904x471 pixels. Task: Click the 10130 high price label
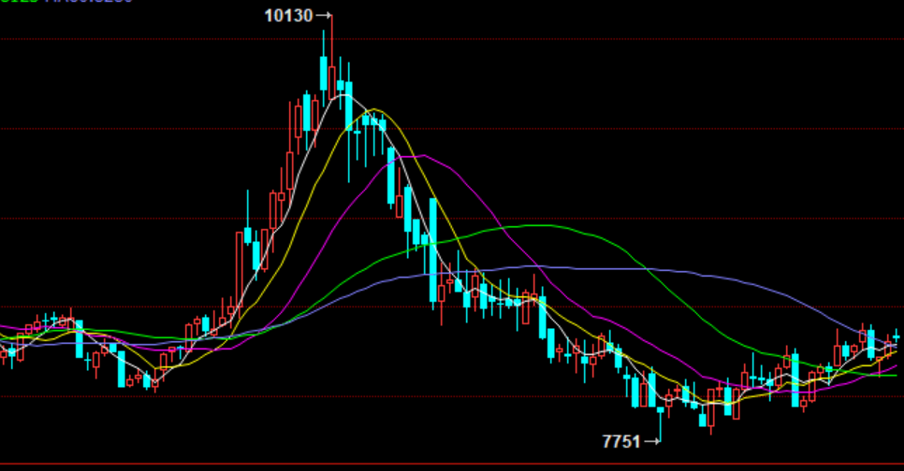click(289, 15)
